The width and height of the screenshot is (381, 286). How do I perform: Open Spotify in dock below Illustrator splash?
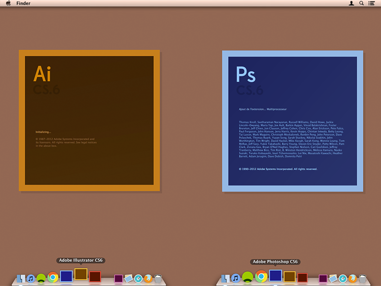click(x=41, y=278)
